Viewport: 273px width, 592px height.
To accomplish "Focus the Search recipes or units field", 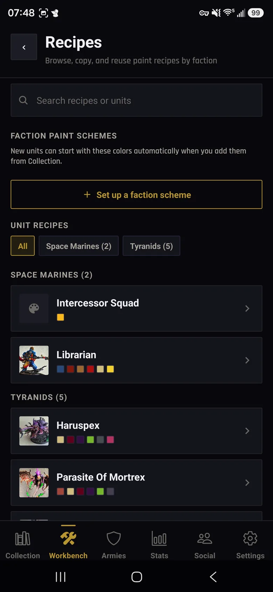I will pos(136,100).
